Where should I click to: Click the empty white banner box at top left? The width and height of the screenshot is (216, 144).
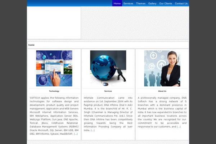tap(54, 23)
